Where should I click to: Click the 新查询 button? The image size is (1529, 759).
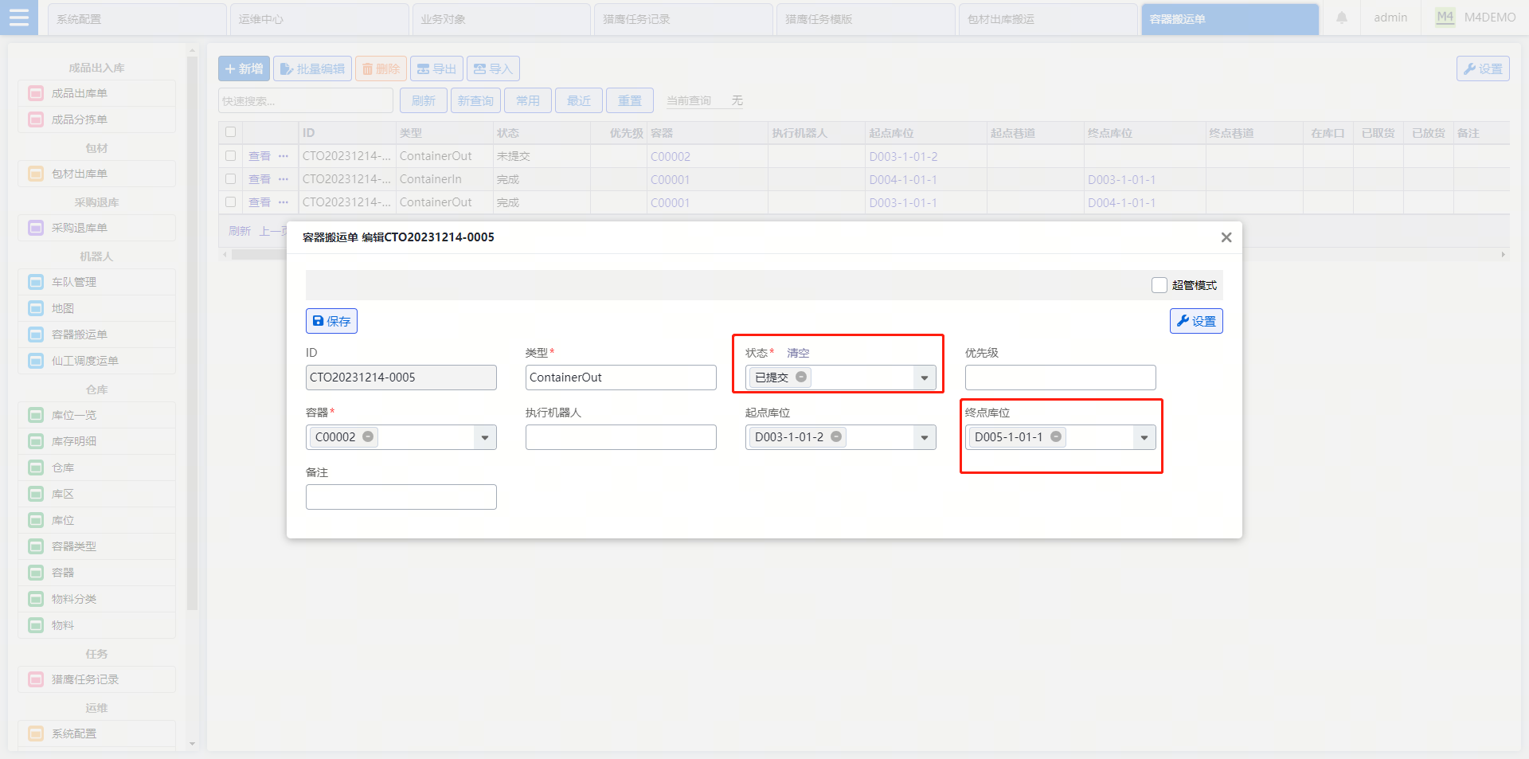point(475,100)
